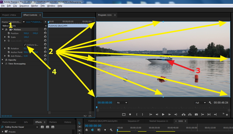Click the Play button in Program monitor
233x134 pixels.
click(163, 114)
